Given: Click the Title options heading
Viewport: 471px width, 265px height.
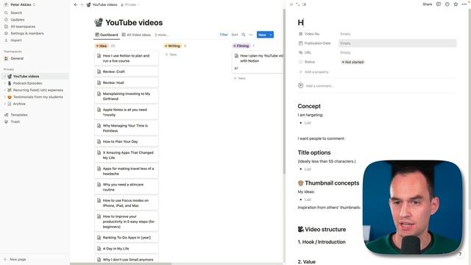Looking at the screenshot, I should (x=314, y=152).
